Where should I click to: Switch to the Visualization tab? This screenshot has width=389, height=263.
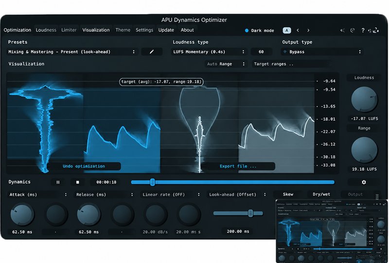tap(96, 30)
